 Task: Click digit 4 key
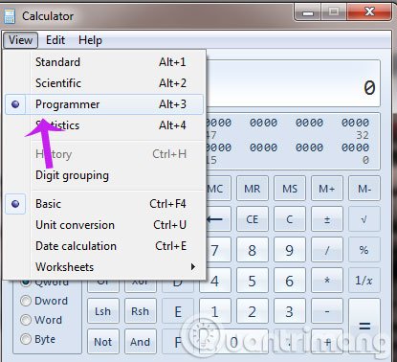point(218,281)
